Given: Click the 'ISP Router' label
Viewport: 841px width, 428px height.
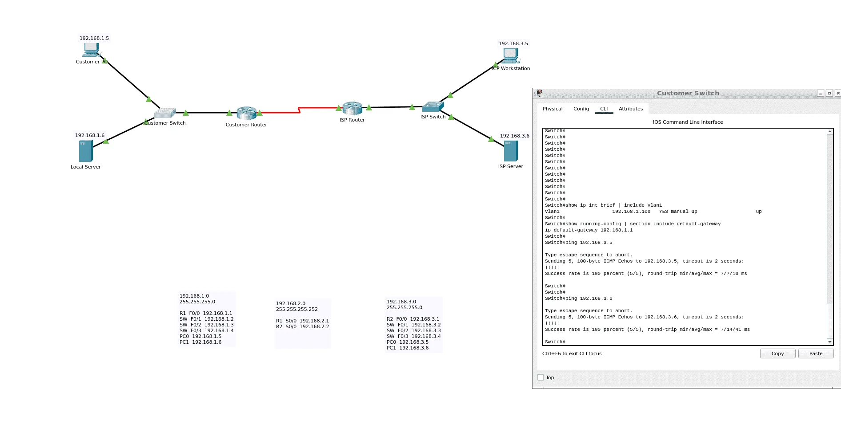Looking at the screenshot, I should [x=352, y=120].
